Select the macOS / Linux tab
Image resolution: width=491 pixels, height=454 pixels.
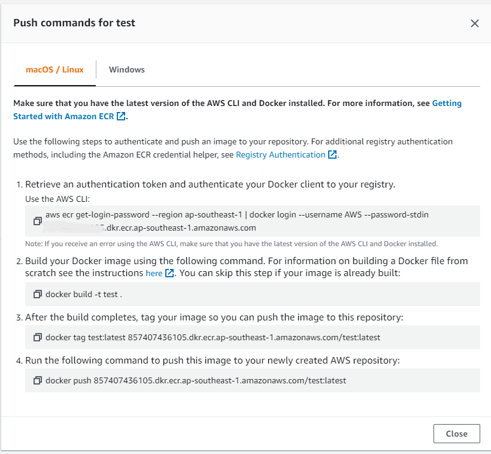[54, 69]
